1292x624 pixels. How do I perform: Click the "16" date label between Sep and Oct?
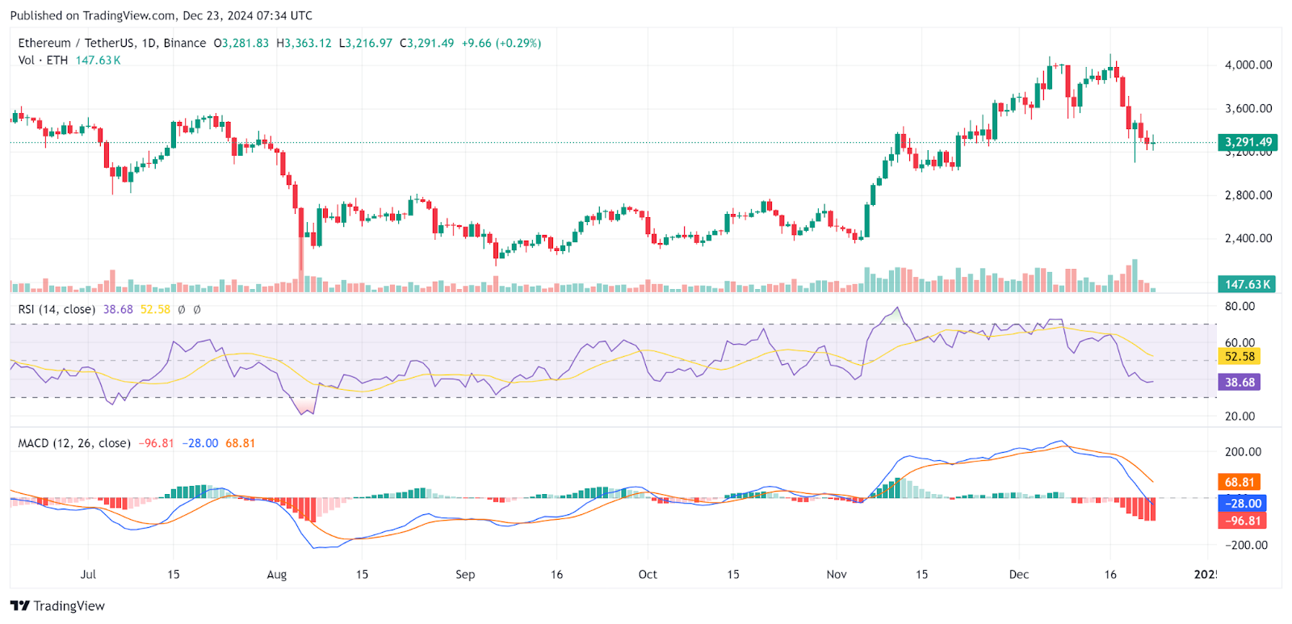pyautogui.click(x=556, y=574)
